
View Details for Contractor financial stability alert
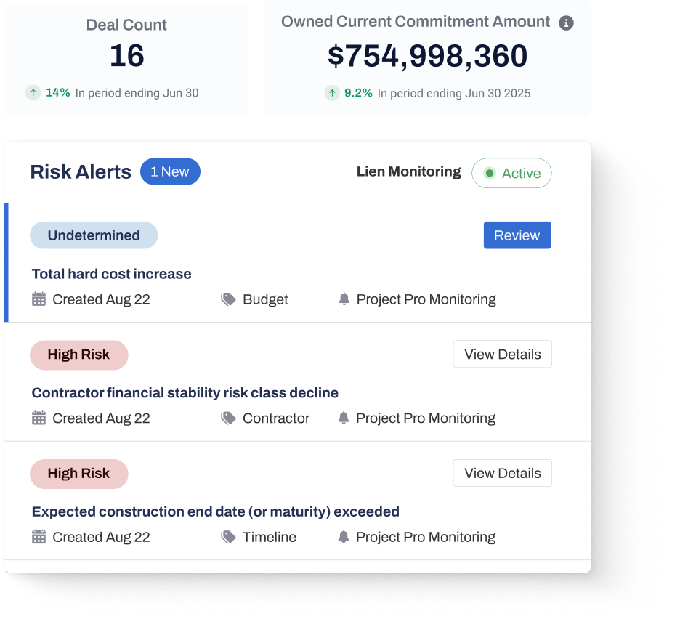pos(502,355)
